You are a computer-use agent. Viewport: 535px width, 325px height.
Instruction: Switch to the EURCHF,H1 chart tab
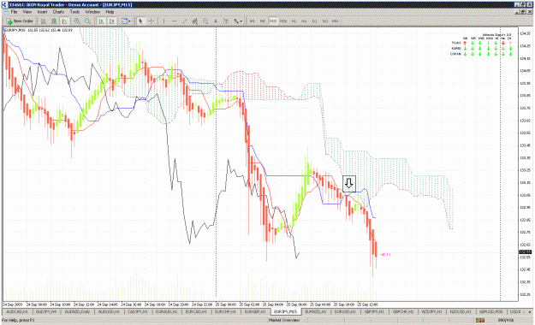[225, 311]
